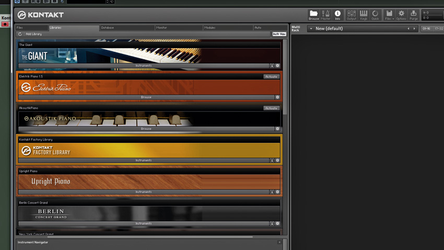Click the Berlin Concert Grand banner

149,213
